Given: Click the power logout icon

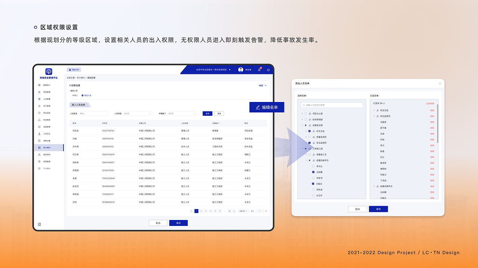Looking at the screenshot, I should click(268, 70).
